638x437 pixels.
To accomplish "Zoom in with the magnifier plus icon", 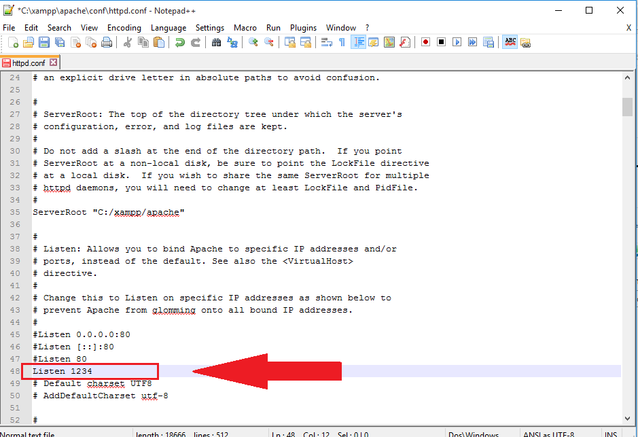I will click(253, 42).
